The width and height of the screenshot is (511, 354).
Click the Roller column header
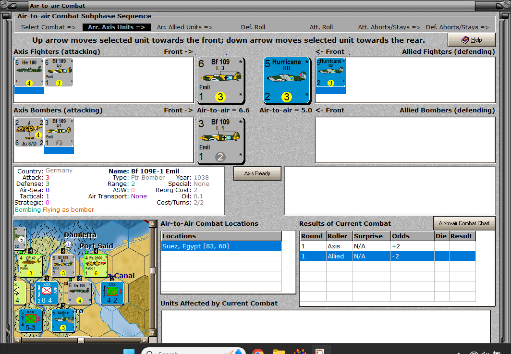pos(339,236)
